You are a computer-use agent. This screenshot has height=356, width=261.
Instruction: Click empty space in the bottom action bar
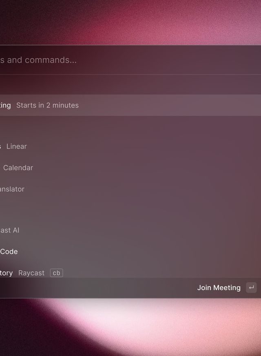coord(102,288)
